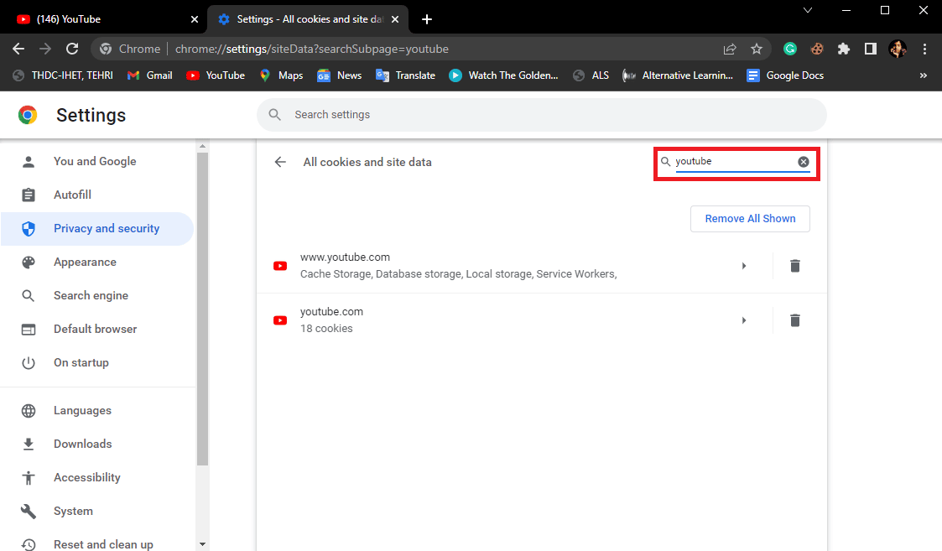The height and width of the screenshot is (551, 942).
Task: Click the System wrench icon
Action: tap(29, 512)
